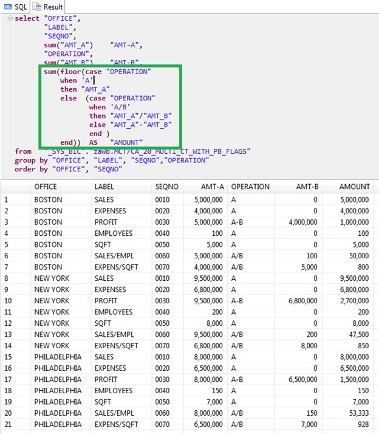Click the OFFICE column header
379x434 pixels.
pos(46,187)
